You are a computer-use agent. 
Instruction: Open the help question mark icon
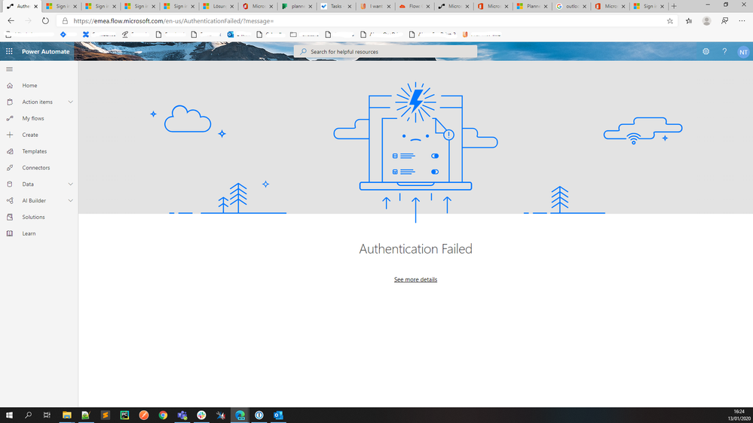(x=724, y=51)
